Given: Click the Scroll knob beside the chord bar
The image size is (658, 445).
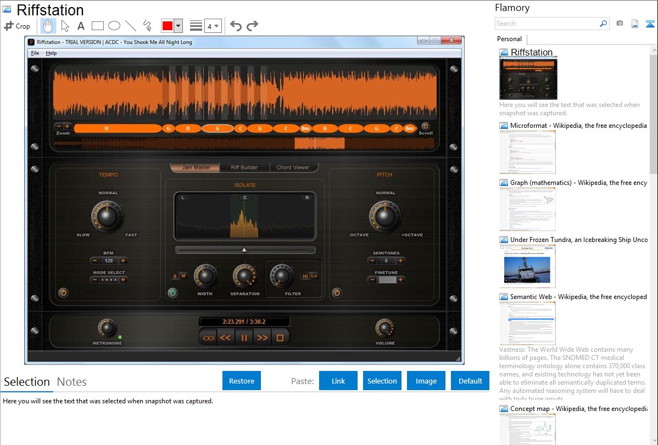Looking at the screenshot, I should click(x=425, y=126).
